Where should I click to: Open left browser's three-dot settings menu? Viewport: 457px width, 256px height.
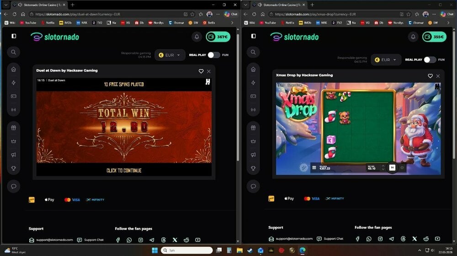218,14
